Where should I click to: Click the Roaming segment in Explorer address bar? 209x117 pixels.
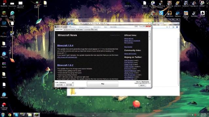click(94, 23)
